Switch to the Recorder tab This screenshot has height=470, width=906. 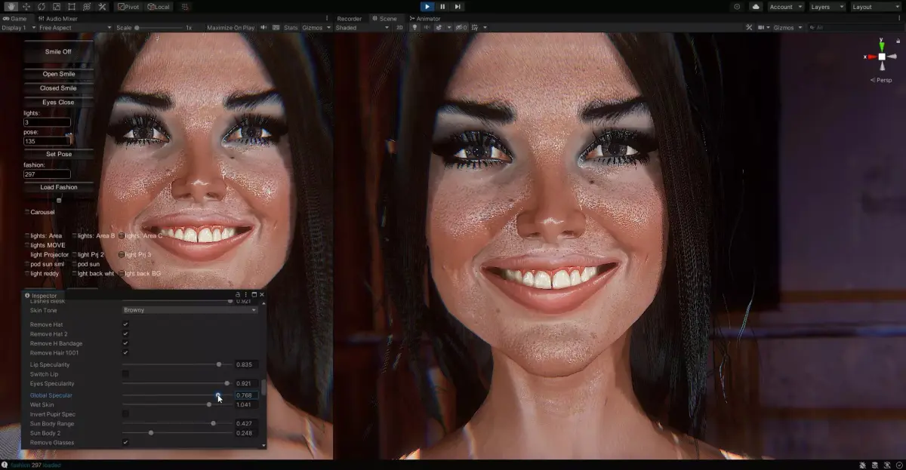click(x=349, y=18)
